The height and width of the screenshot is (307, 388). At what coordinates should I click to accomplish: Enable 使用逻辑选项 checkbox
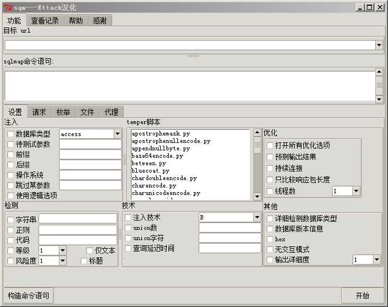(x=11, y=196)
